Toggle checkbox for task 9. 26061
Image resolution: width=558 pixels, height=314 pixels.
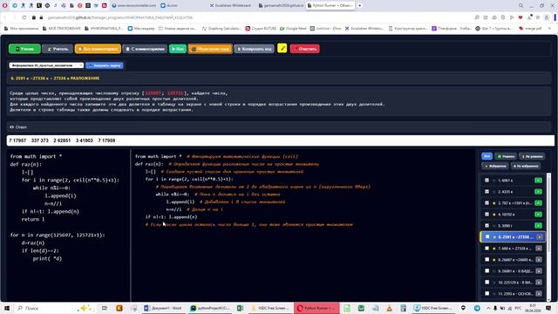tap(487, 271)
